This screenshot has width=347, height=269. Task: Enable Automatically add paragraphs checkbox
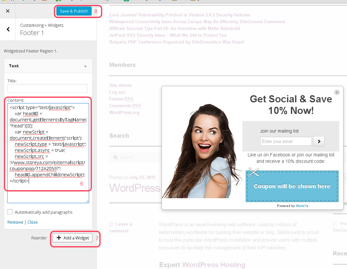[x=10, y=212]
